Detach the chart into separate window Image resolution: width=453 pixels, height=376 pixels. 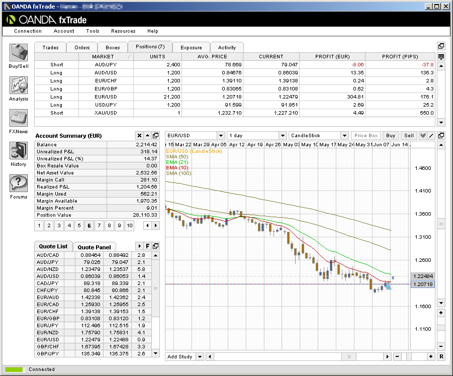tap(441, 136)
